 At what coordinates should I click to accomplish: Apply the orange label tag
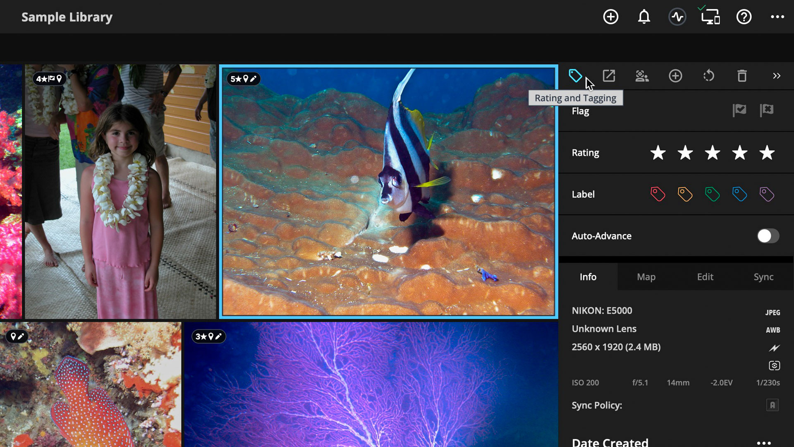coord(685,194)
